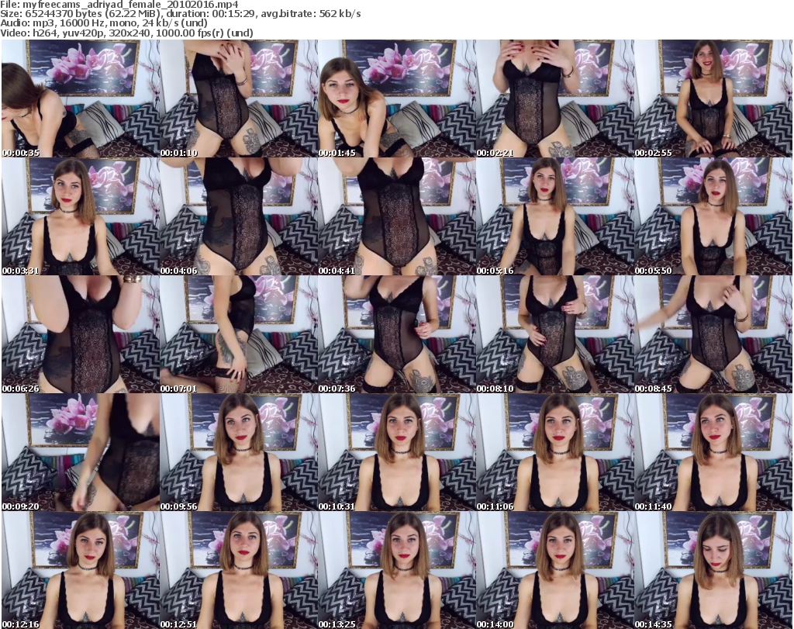Select the thumbnail at 00:10:31
Viewport: 794px width, 629px height.
pos(396,452)
